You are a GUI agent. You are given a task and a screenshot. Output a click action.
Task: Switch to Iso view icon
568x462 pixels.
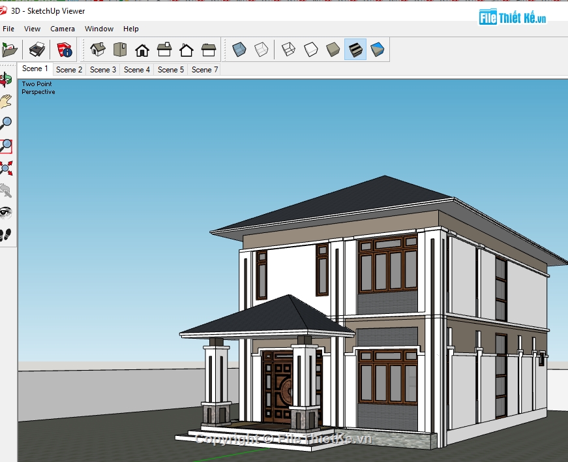tap(98, 50)
